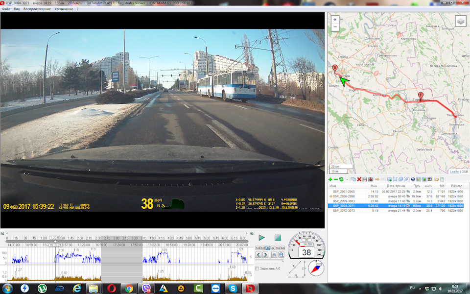Select recording G5P_2999-3003 in the list
Image resolution: width=470 pixels, height=294 pixels.
(396, 201)
